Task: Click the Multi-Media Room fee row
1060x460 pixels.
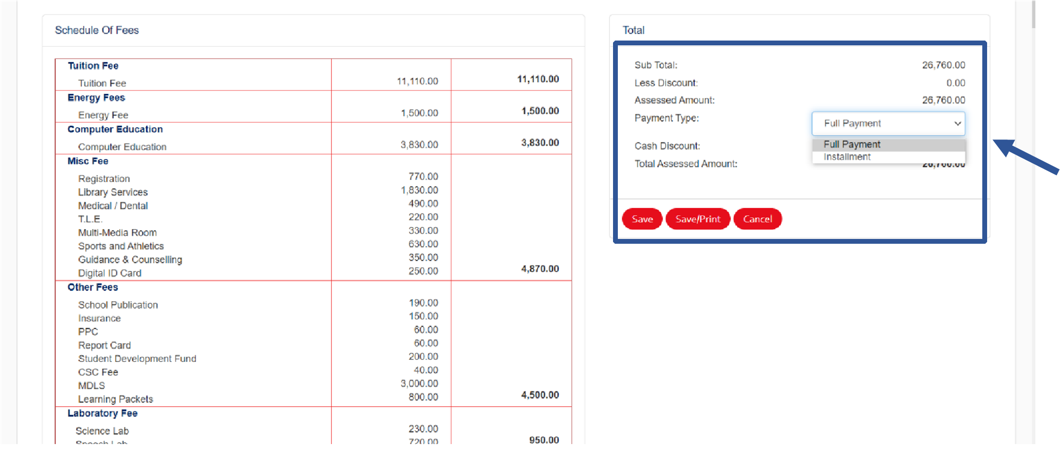Action: click(117, 233)
